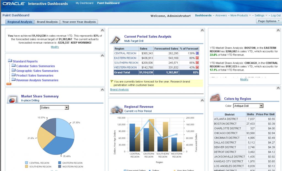The height and width of the screenshot is (171, 282).
Task: Click the Current Period Sales Analysis hourglass icon
Action: (116, 39)
